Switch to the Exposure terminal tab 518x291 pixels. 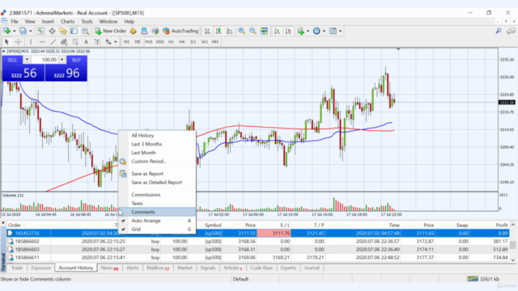pos(41,268)
